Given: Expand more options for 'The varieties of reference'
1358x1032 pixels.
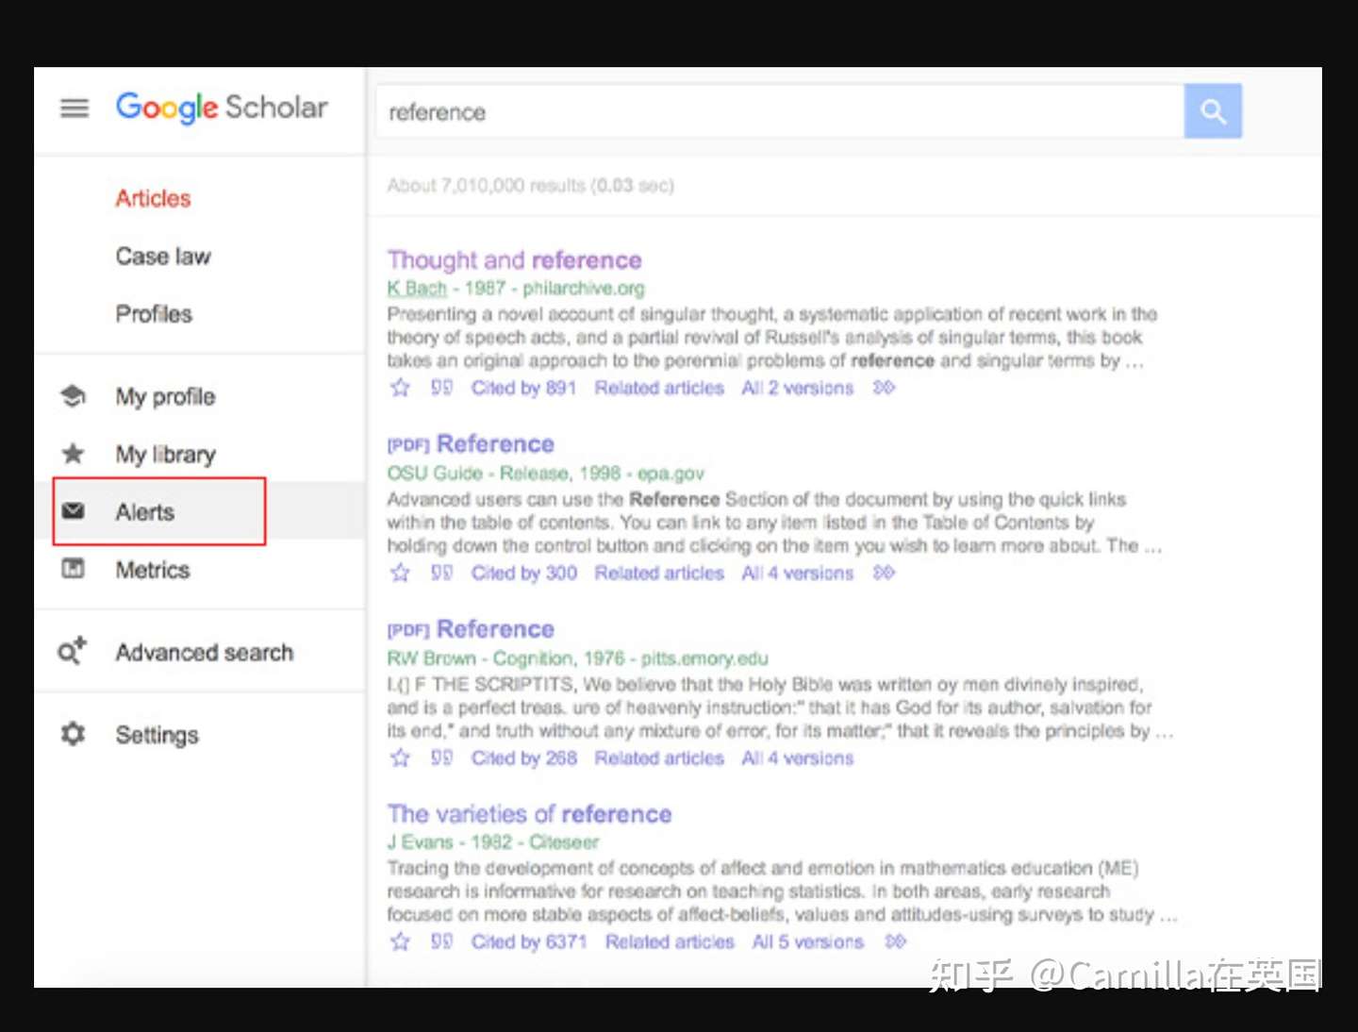Looking at the screenshot, I should tap(895, 941).
